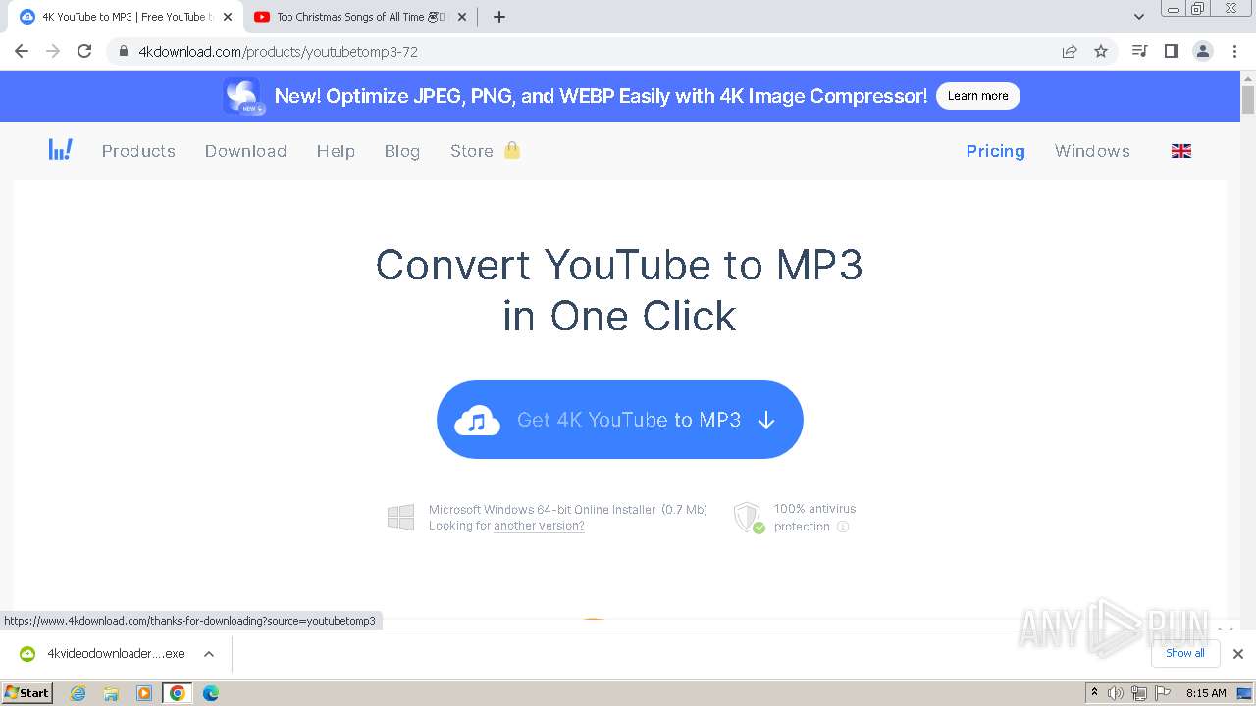Viewport: 1256px width, 706px height.
Task: Click the antivirus protection info icon
Action: coord(843,527)
